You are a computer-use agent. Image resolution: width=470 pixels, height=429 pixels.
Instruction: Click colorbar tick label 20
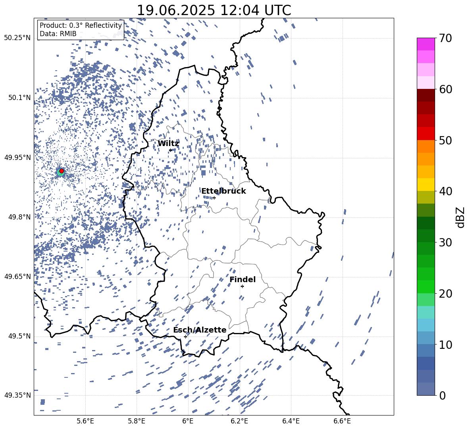(x=445, y=294)
